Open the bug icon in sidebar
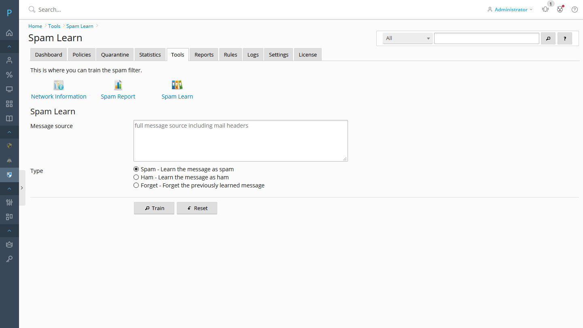 tap(9, 160)
